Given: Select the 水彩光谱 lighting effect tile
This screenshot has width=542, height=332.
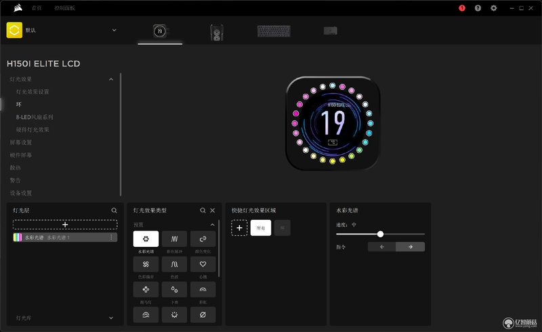Looking at the screenshot, I should pos(146,239).
